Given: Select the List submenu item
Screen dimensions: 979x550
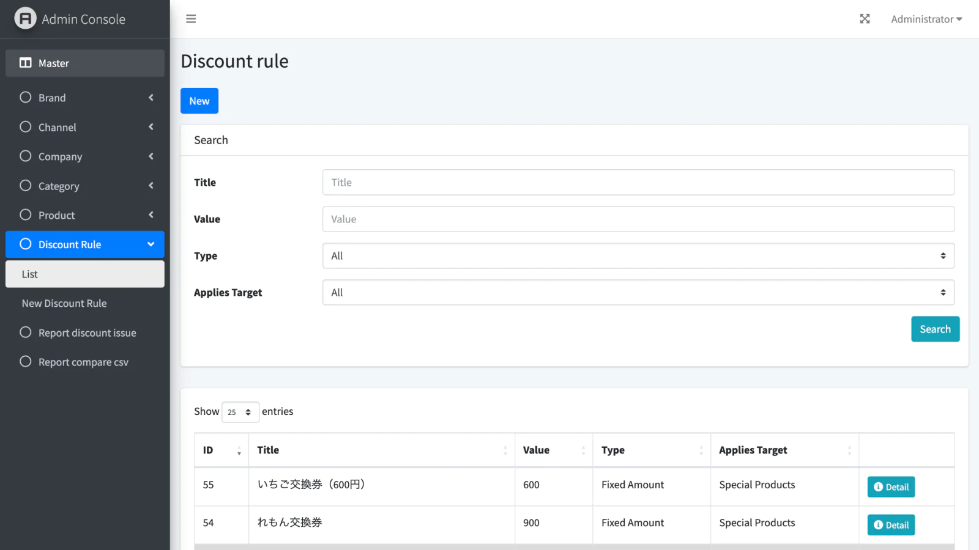Looking at the screenshot, I should click(x=85, y=274).
